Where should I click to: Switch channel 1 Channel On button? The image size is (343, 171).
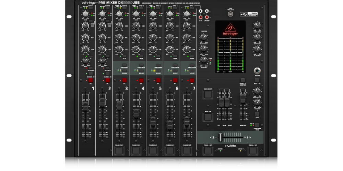click(x=91, y=74)
